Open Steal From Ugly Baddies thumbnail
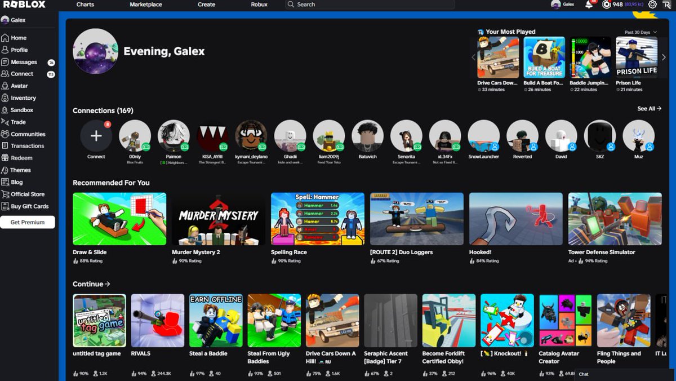The height and width of the screenshot is (381, 676). 274,320
